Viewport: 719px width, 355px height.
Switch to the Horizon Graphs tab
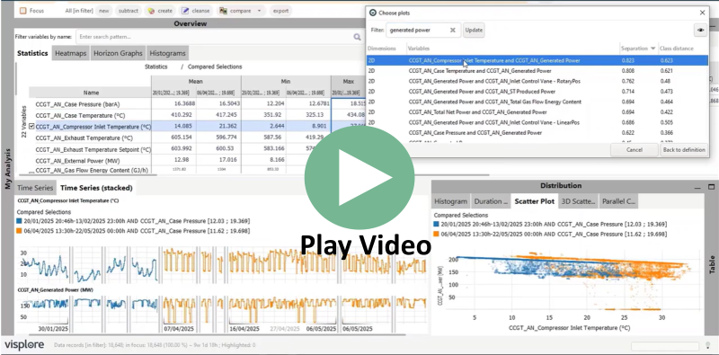118,53
